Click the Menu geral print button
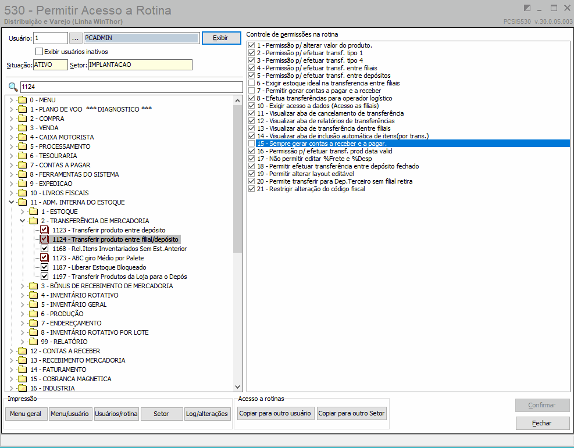 pos(26,414)
